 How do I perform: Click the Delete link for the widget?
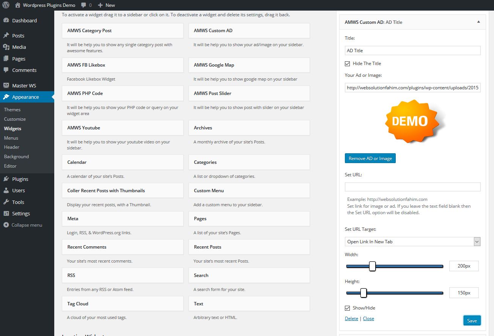(351, 319)
